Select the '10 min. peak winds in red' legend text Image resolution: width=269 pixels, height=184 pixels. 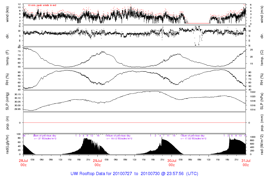point(42,5)
